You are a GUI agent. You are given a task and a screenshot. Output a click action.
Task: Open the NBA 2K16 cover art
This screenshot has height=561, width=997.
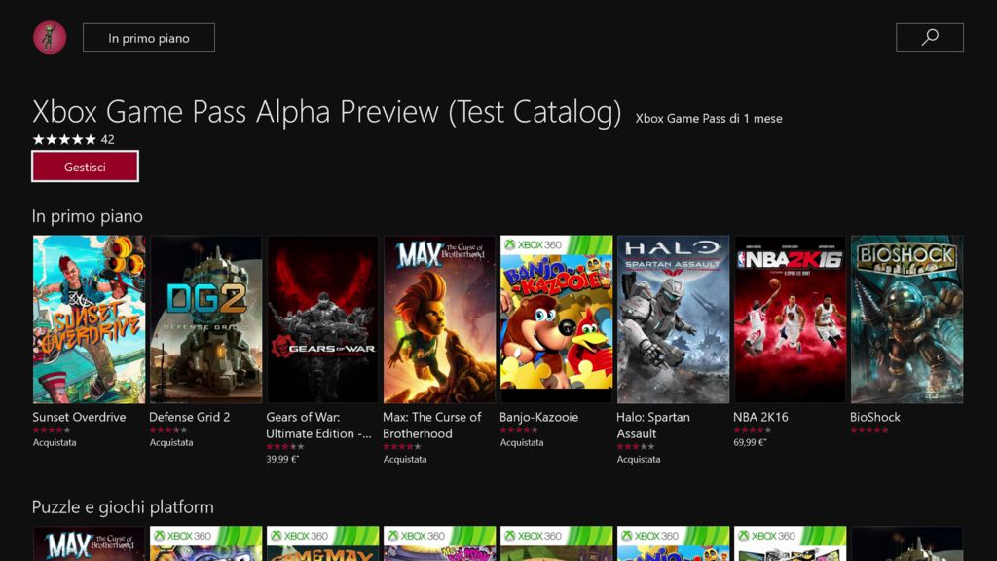tap(790, 318)
